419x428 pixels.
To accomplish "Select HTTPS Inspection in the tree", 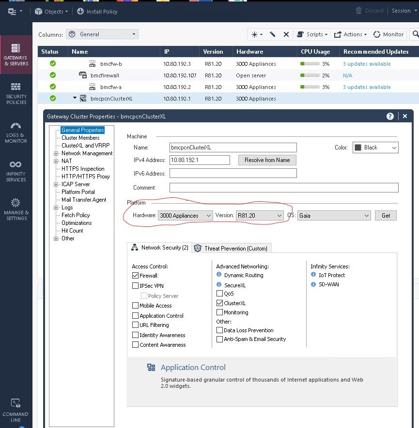I will (83, 168).
